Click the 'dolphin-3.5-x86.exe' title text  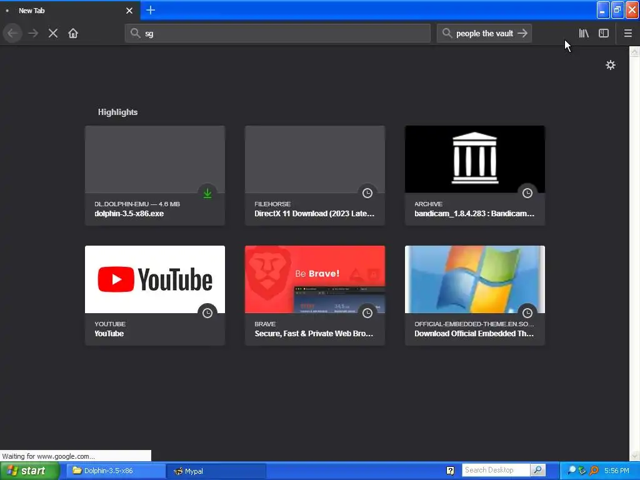129,214
